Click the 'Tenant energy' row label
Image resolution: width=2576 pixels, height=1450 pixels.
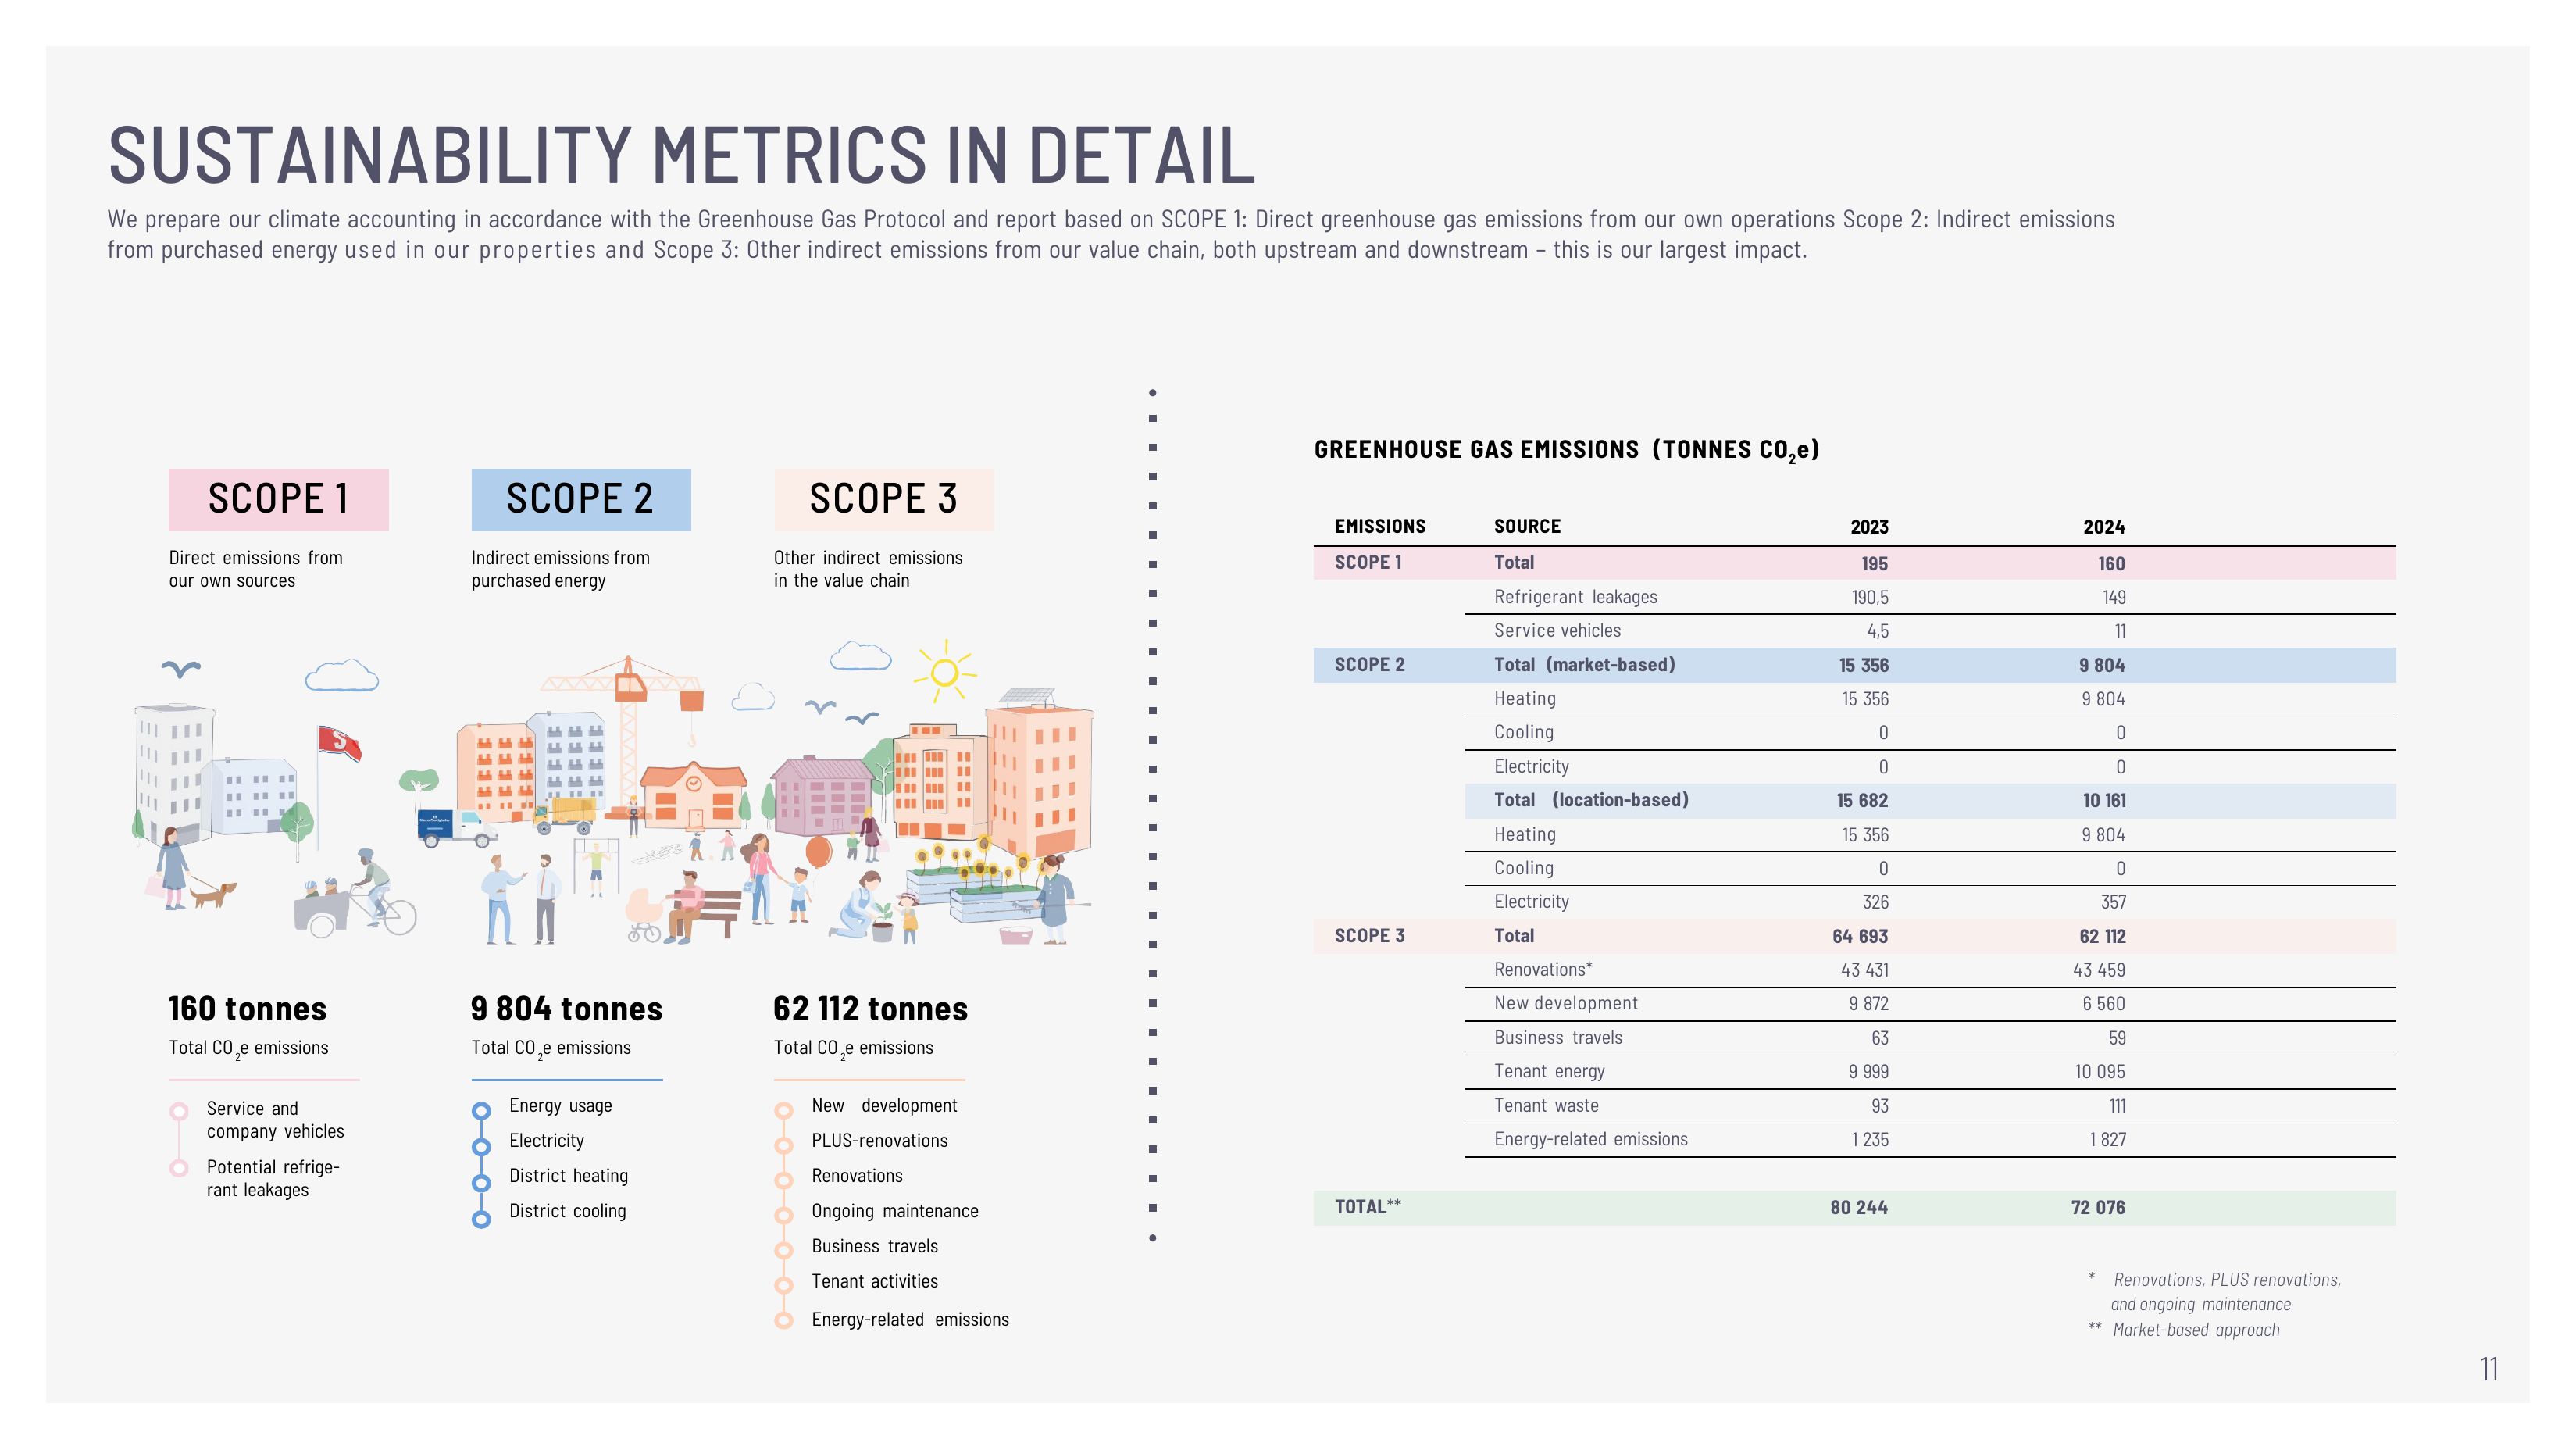tap(1549, 1072)
